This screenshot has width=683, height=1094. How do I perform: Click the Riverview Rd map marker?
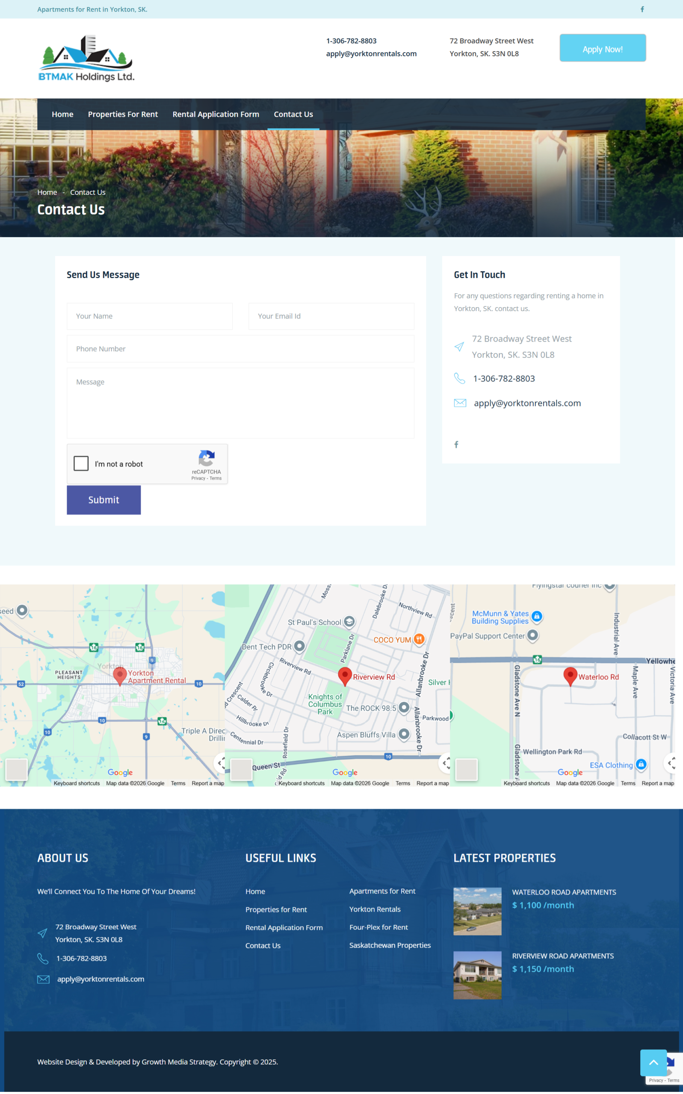click(345, 676)
